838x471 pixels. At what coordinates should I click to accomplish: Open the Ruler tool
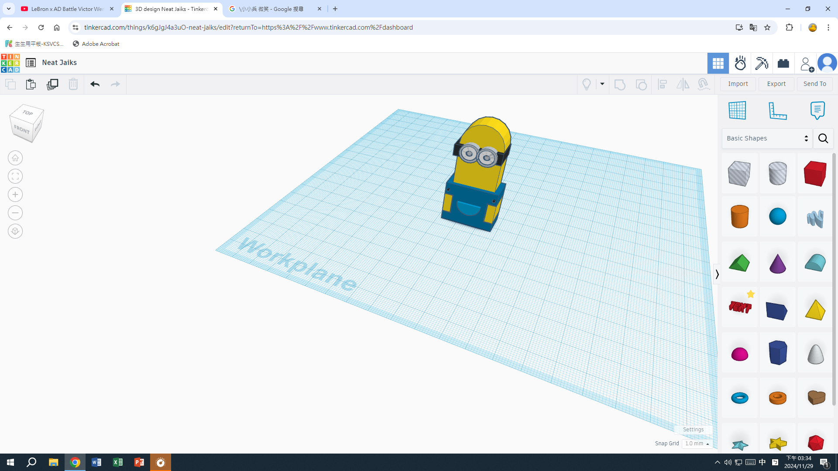tap(777, 110)
